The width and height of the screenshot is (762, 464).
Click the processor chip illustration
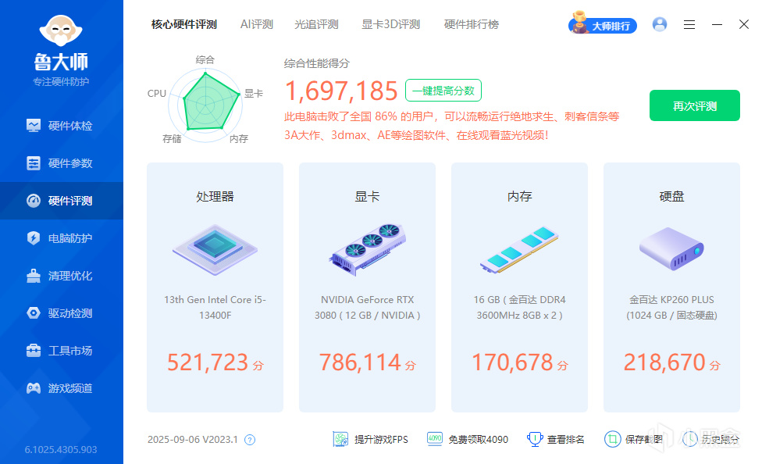coord(215,250)
